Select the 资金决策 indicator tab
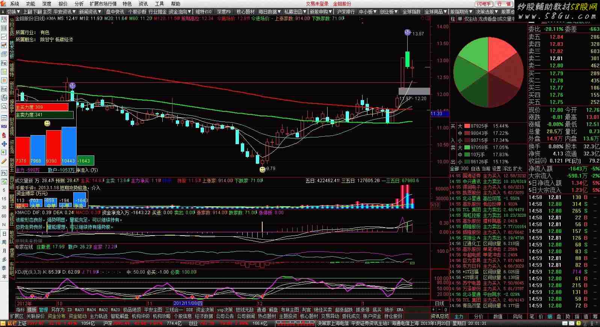 click(x=205, y=310)
